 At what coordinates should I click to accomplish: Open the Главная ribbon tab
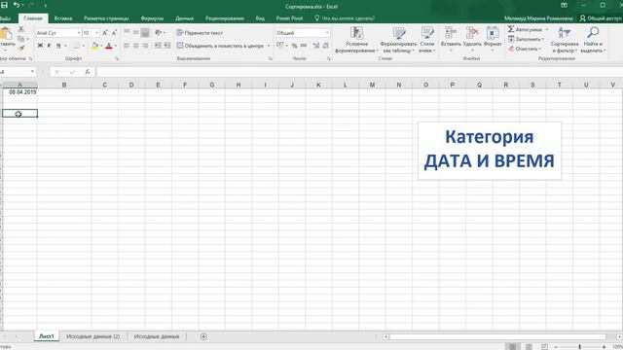pos(33,18)
